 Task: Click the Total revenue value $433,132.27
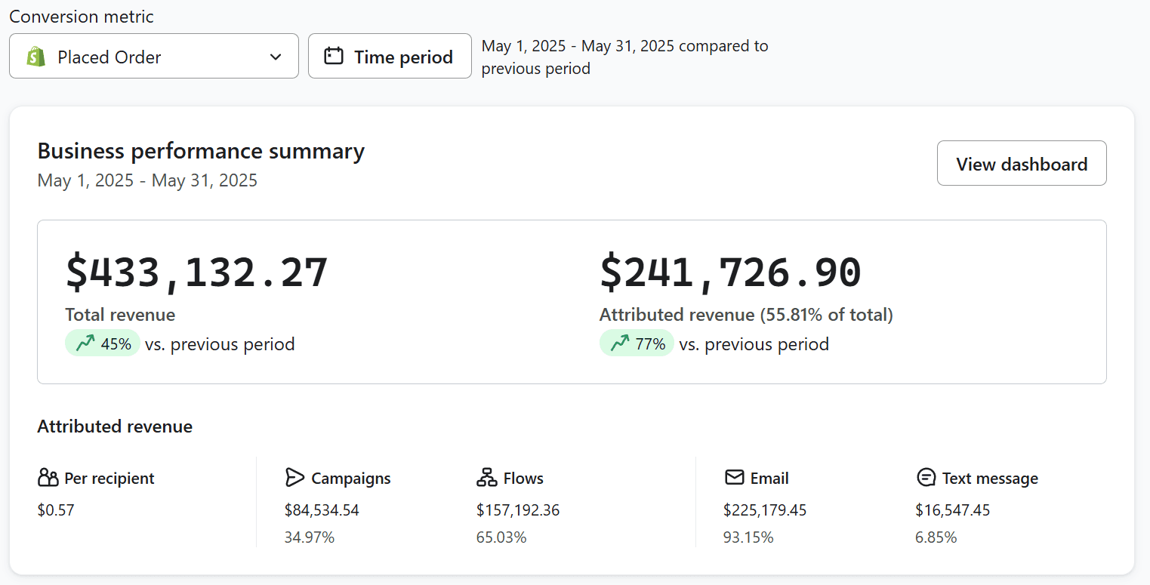(x=196, y=272)
